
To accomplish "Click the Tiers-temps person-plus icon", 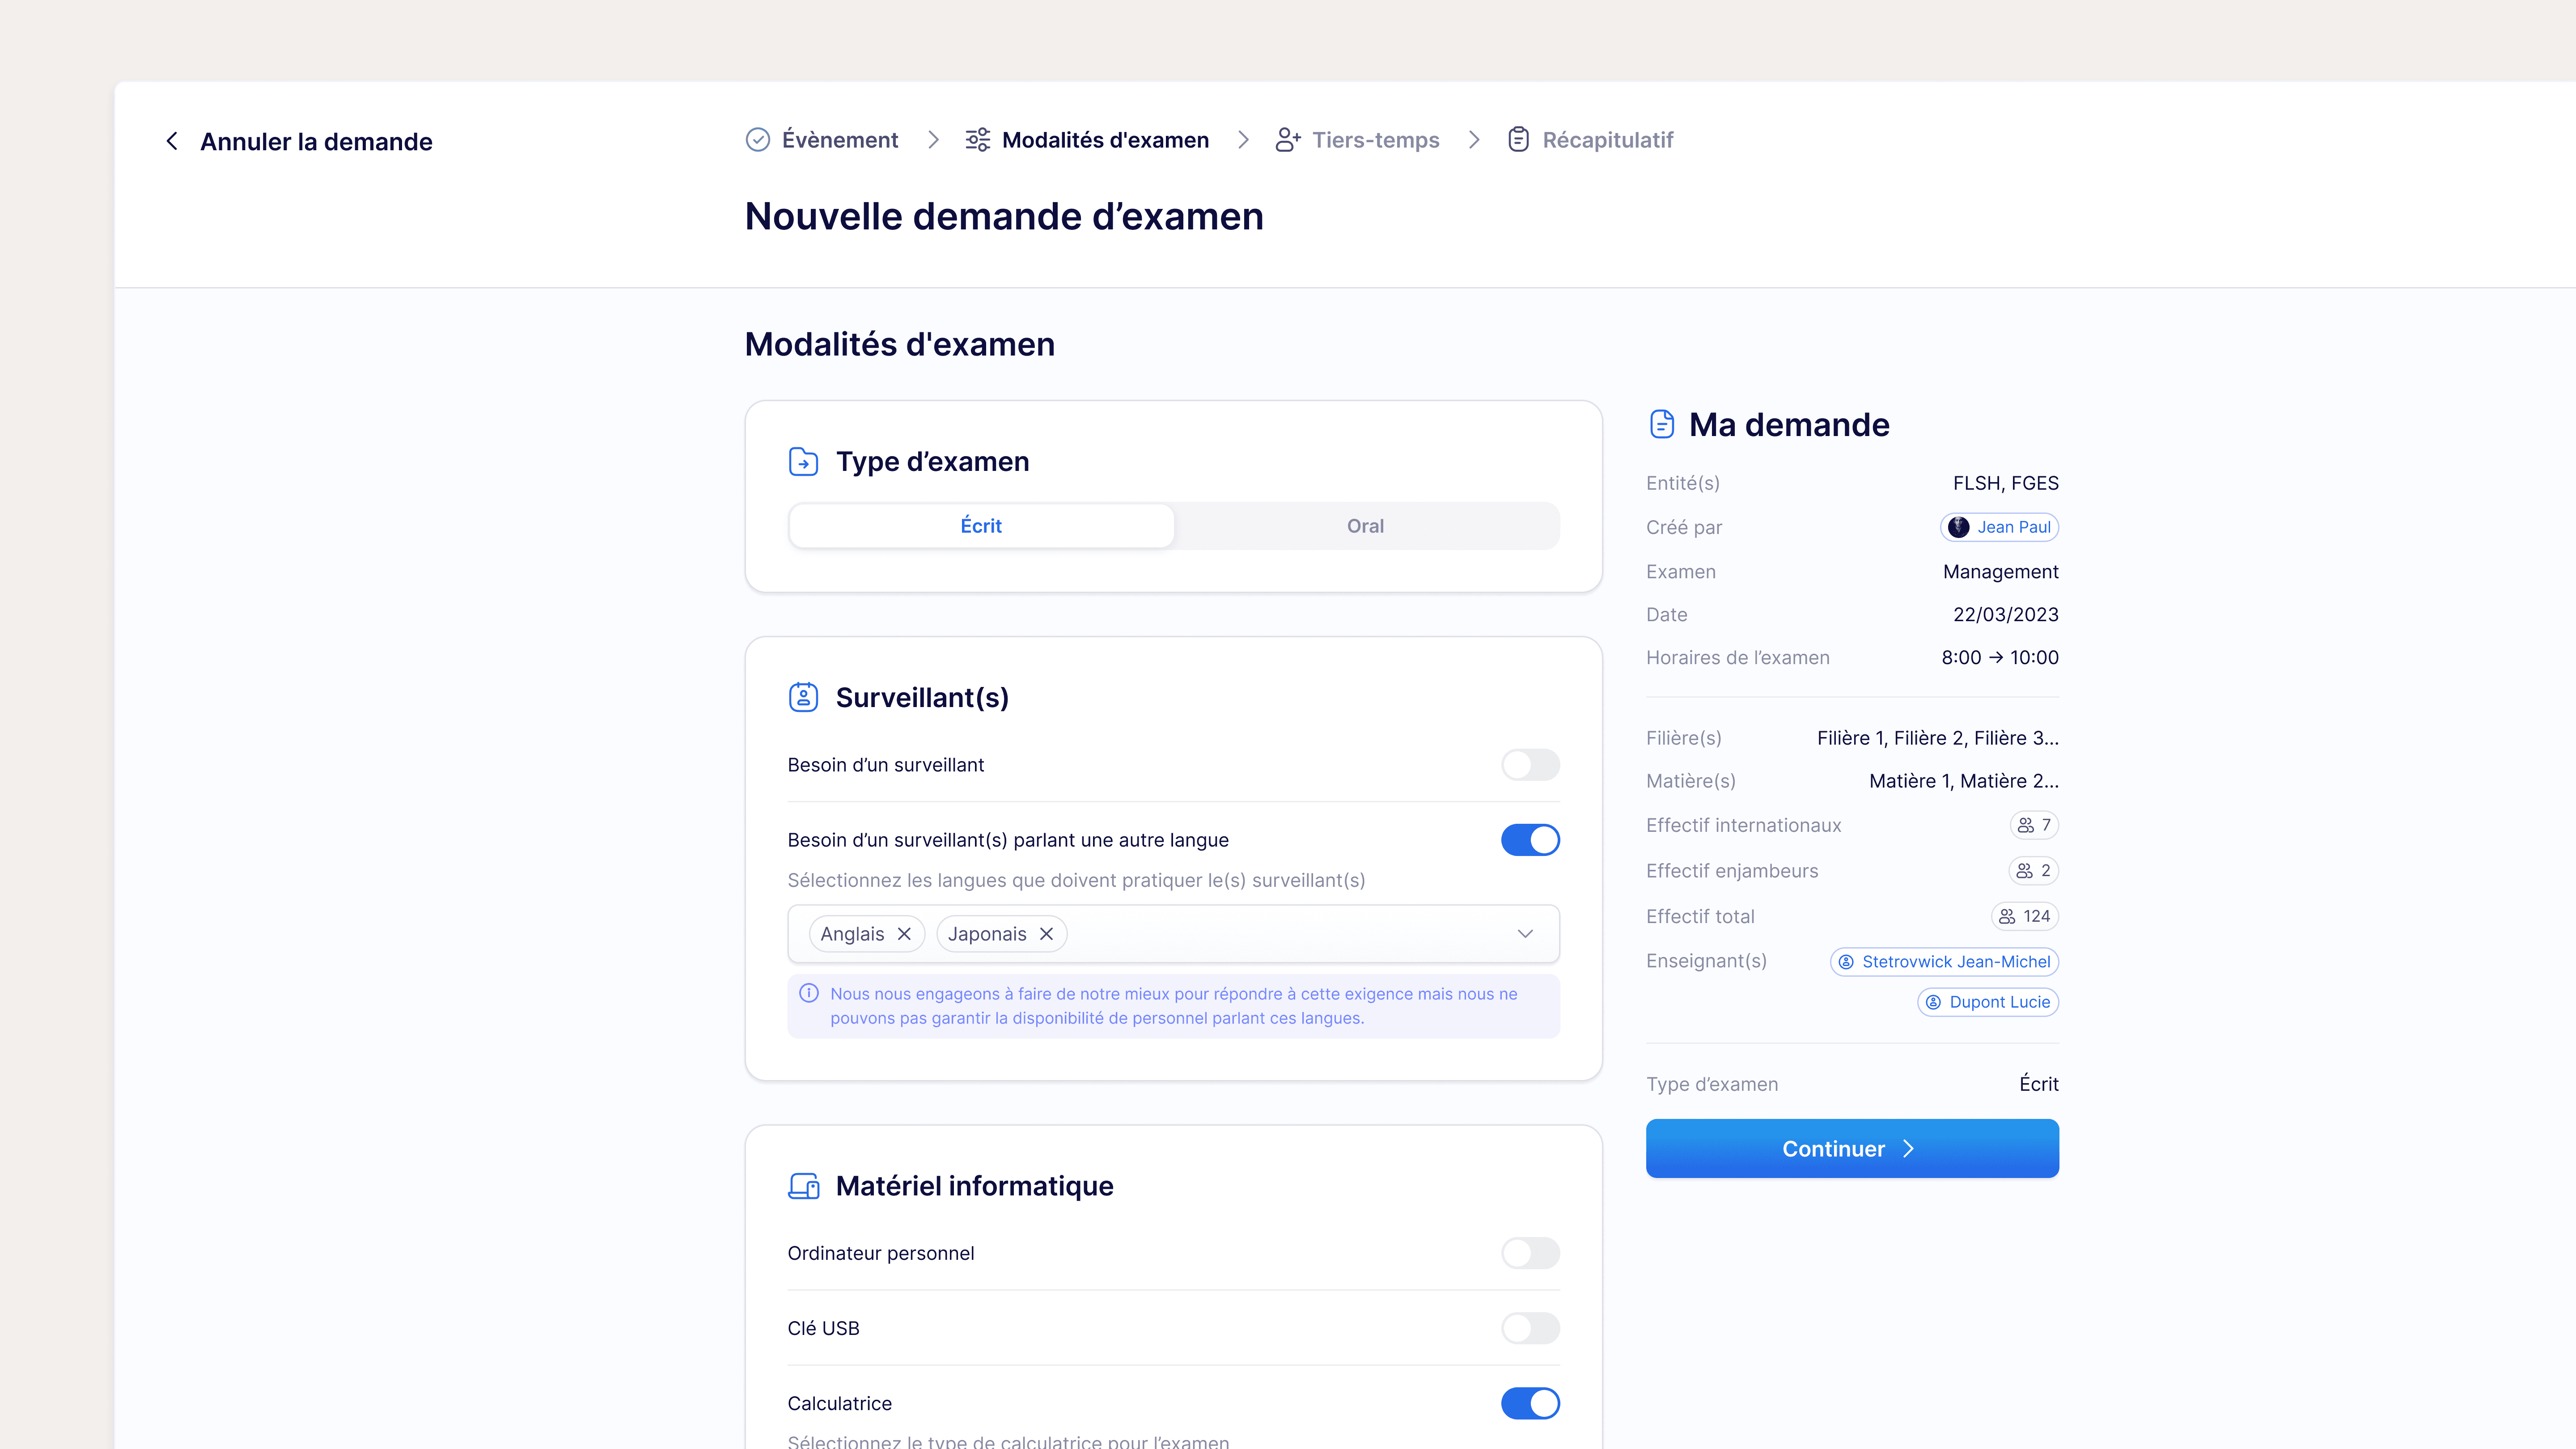I will click(1287, 140).
